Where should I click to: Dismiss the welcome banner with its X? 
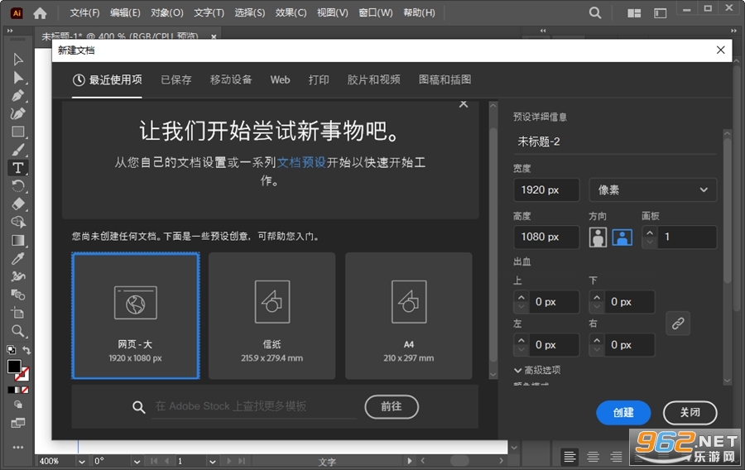(464, 104)
